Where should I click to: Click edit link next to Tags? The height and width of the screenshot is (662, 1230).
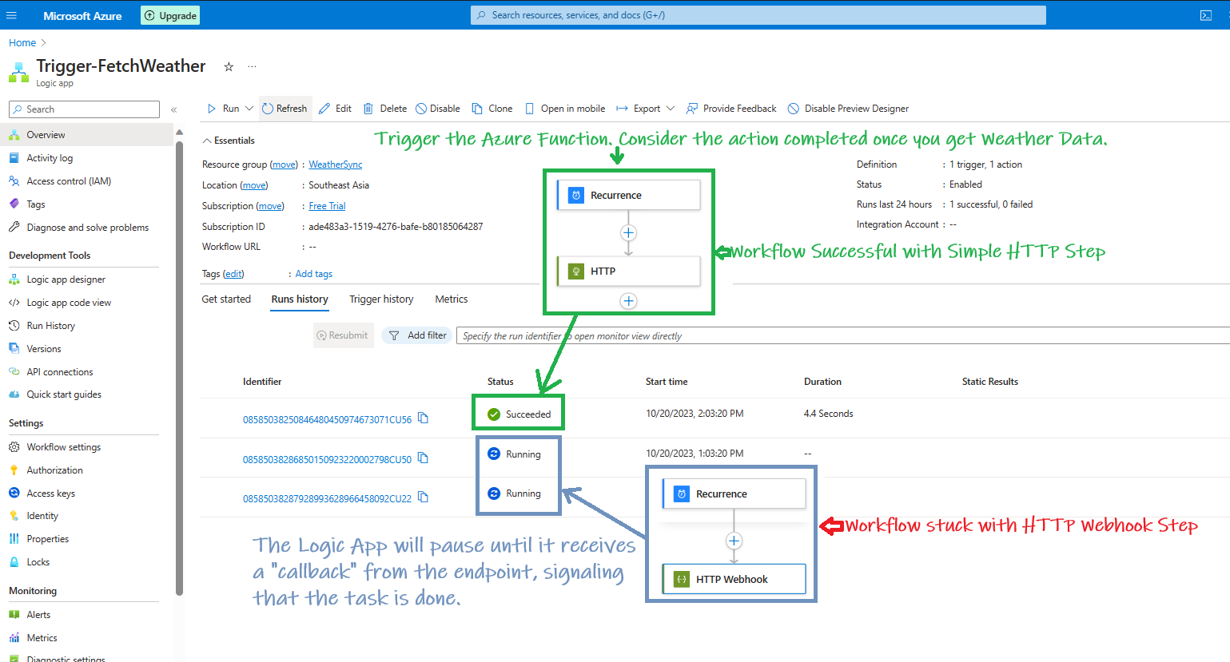pyautogui.click(x=233, y=274)
